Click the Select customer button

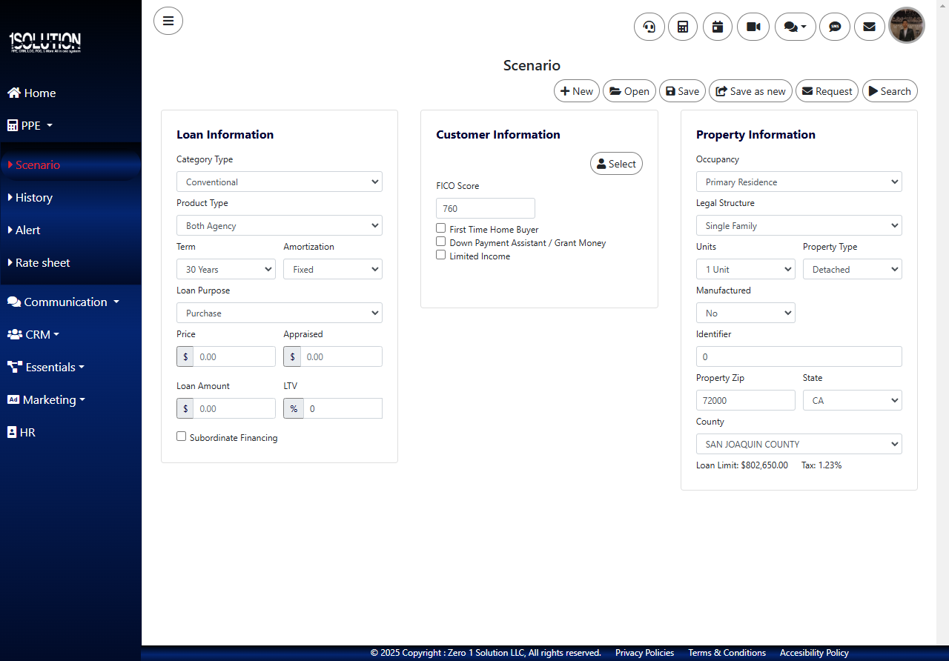(x=616, y=164)
